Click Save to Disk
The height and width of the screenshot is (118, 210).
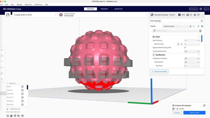tap(194, 113)
